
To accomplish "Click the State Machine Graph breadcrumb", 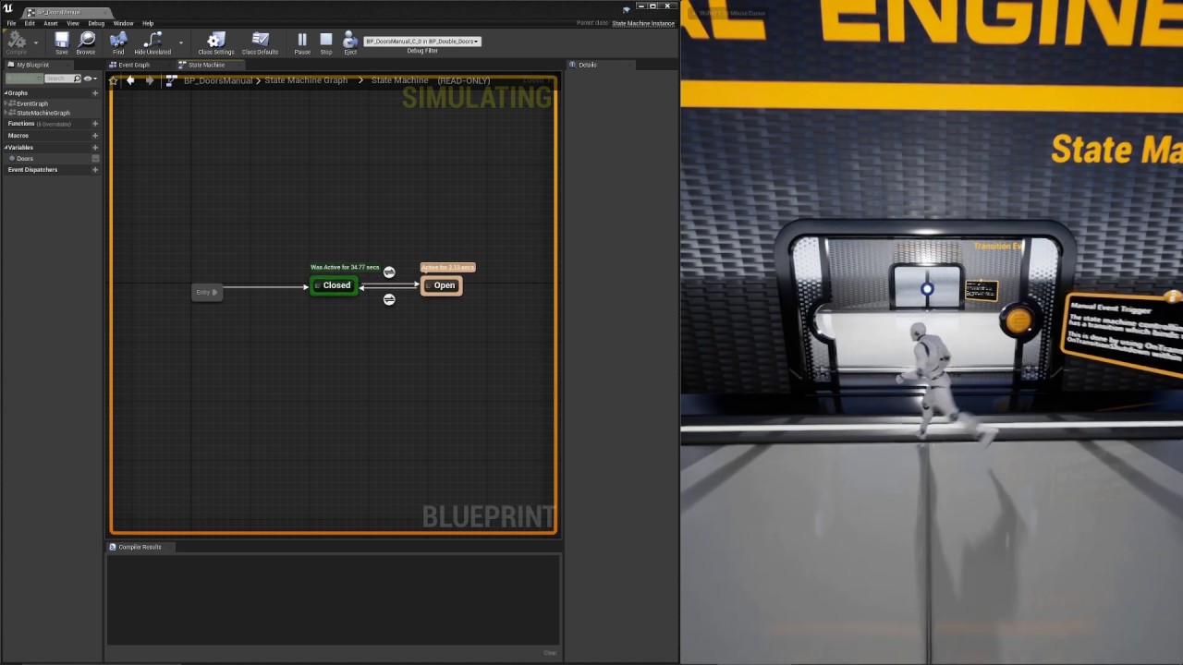I will pyautogui.click(x=306, y=80).
